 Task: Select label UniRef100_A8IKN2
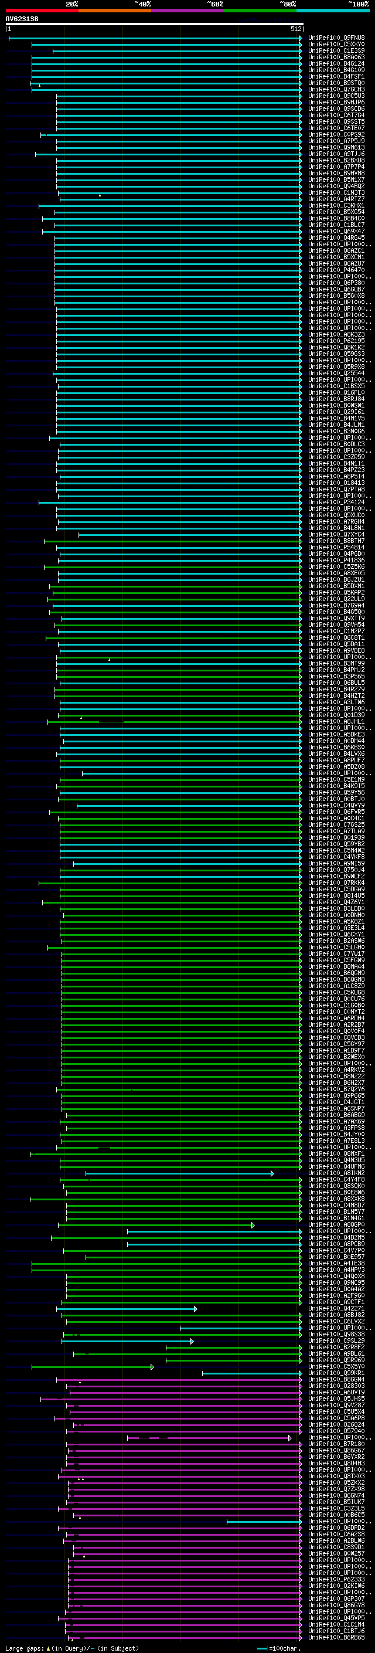click(336, 1174)
